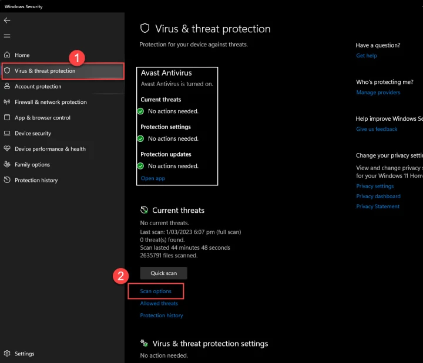Open the hamburger navigation menu
This screenshot has height=363, width=423.
pyautogui.click(x=7, y=36)
